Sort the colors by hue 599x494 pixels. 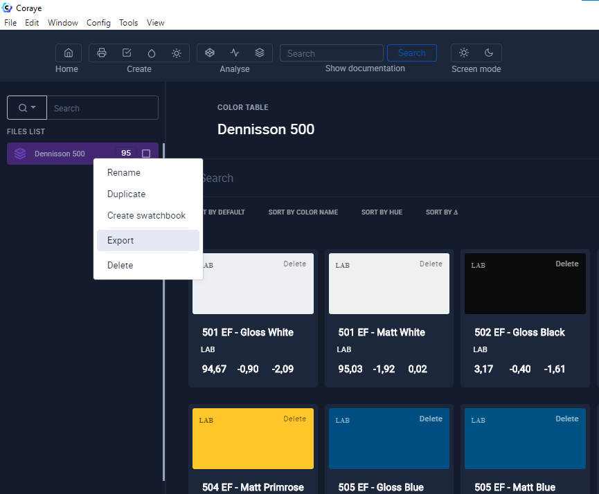(382, 212)
